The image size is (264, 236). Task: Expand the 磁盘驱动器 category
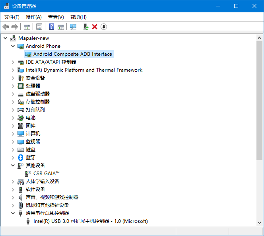pos(13,94)
